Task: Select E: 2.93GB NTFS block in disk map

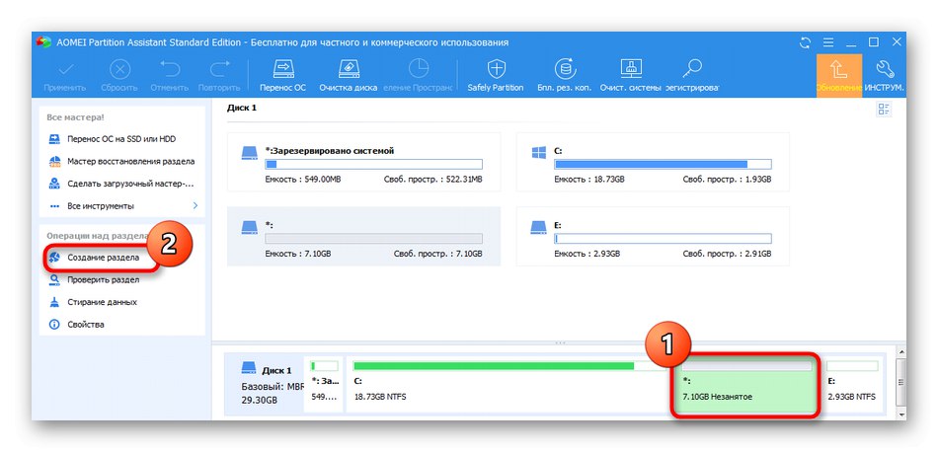Action: (852, 385)
